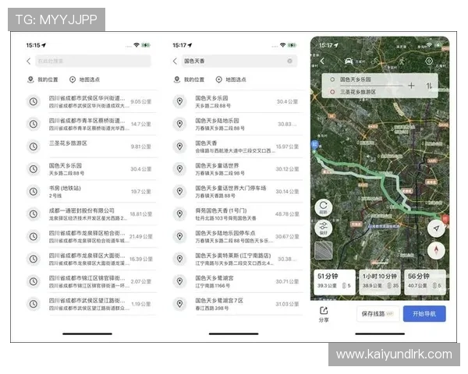The image size is (468, 374).
Task: Select driving mode car icon
Action: click(349, 61)
